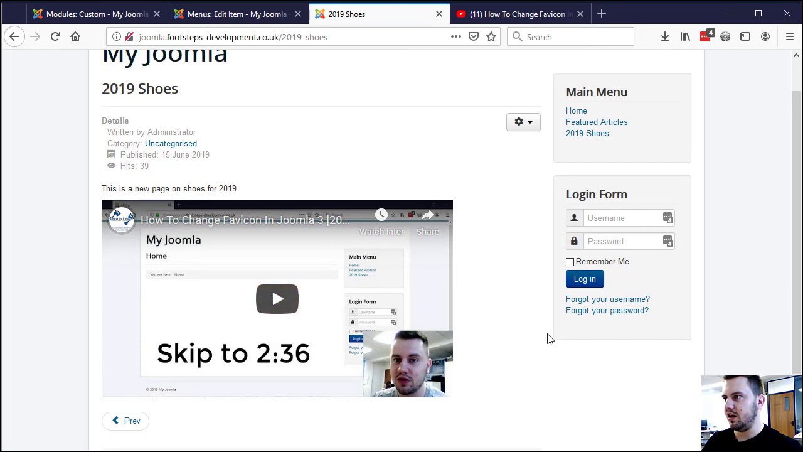Go to the Prev article button
This screenshot has width=803, height=452.
pyautogui.click(x=125, y=421)
